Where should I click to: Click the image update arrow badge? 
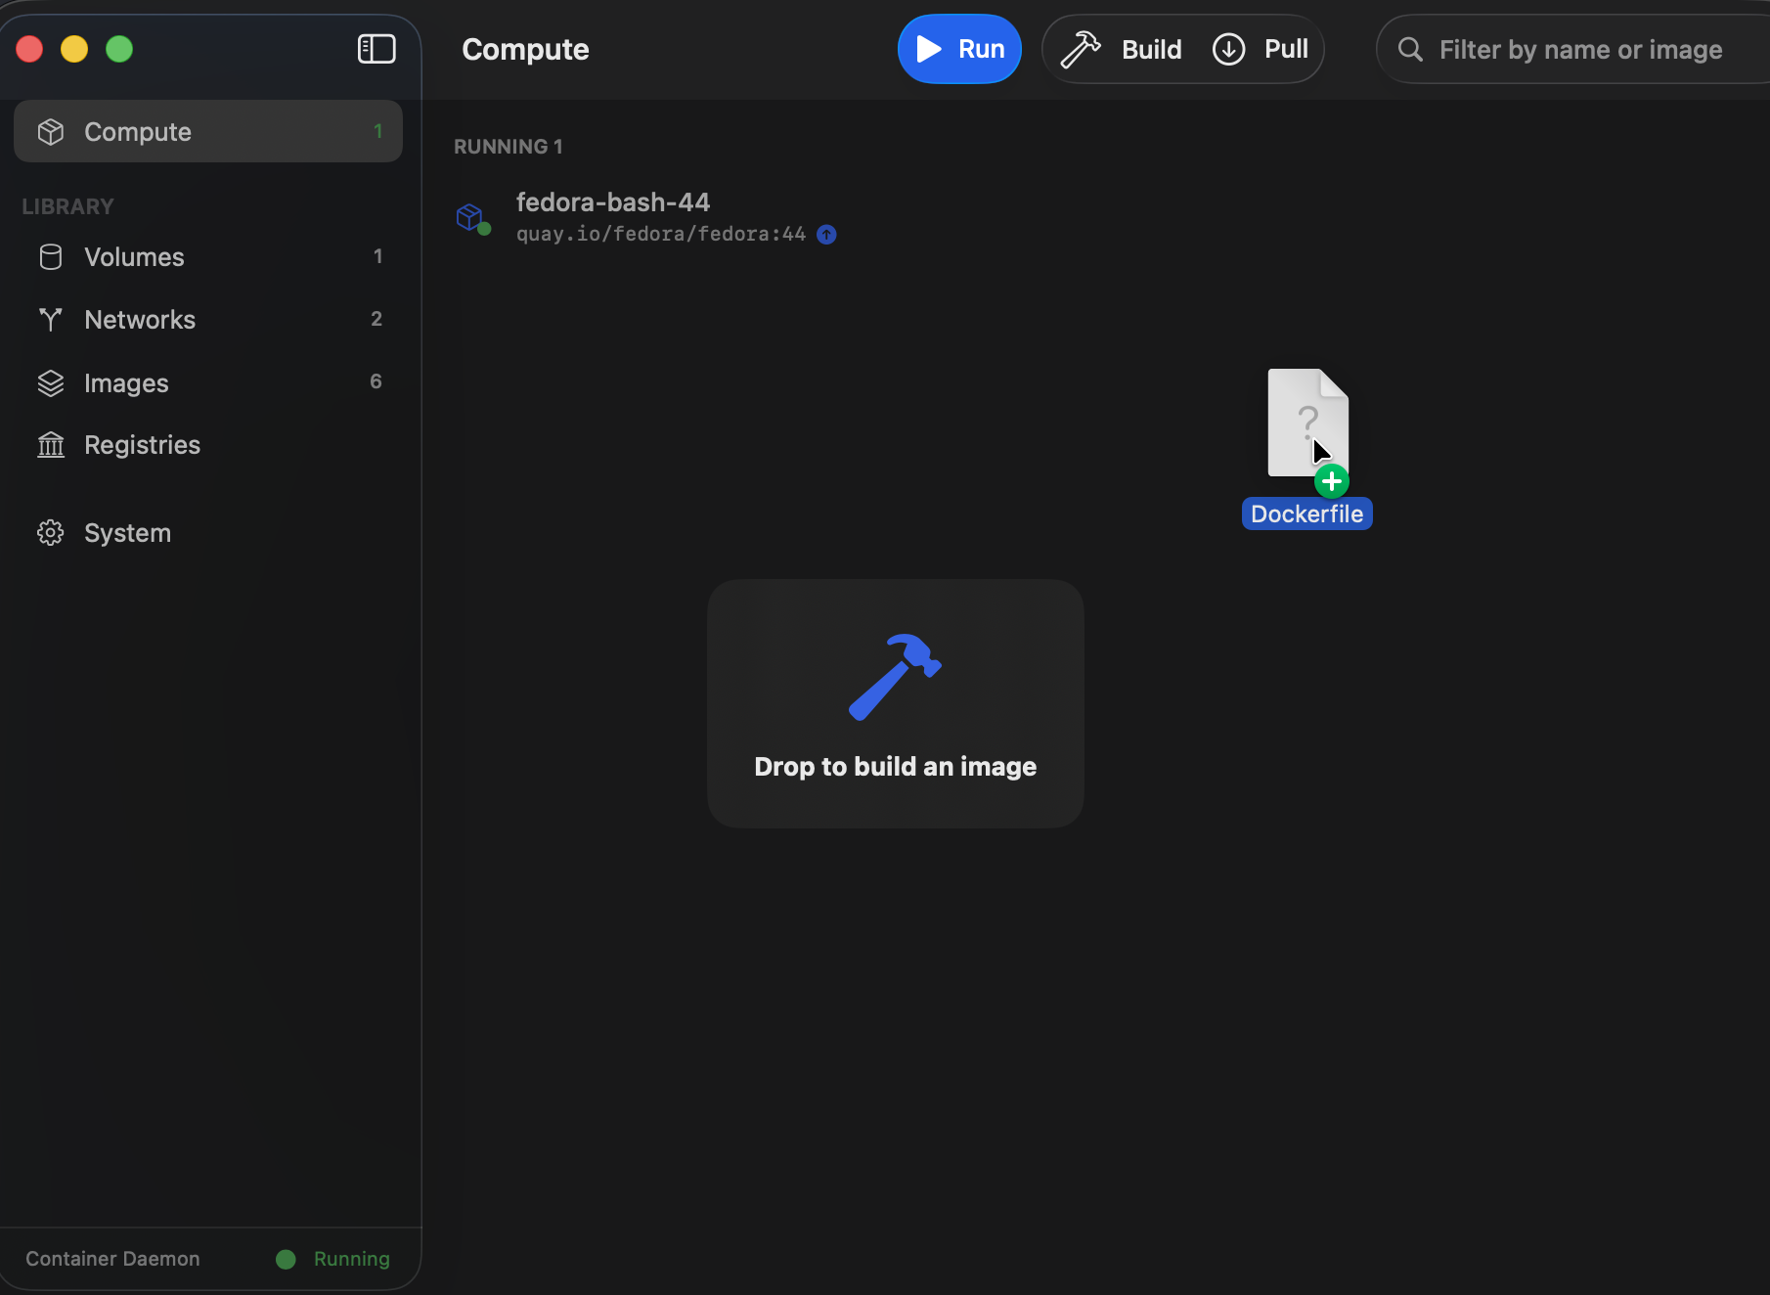(826, 235)
